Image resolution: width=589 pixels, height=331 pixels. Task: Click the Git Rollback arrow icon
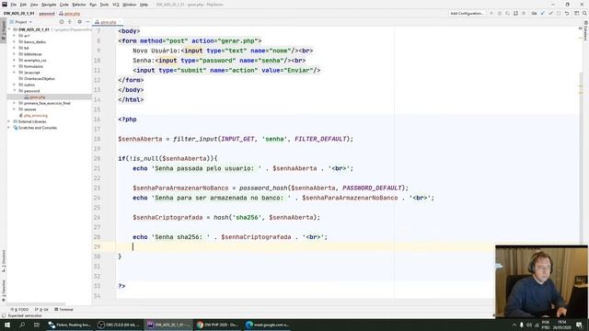pyautogui.click(x=567, y=13)
